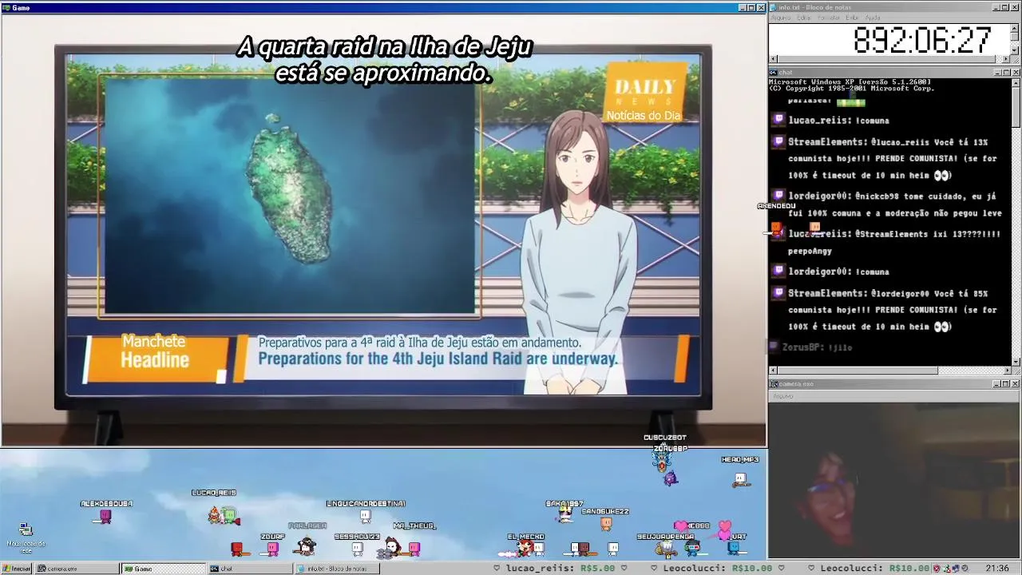
Task: Click the chat horizontal scrollbar thumb
Action: 858,371
